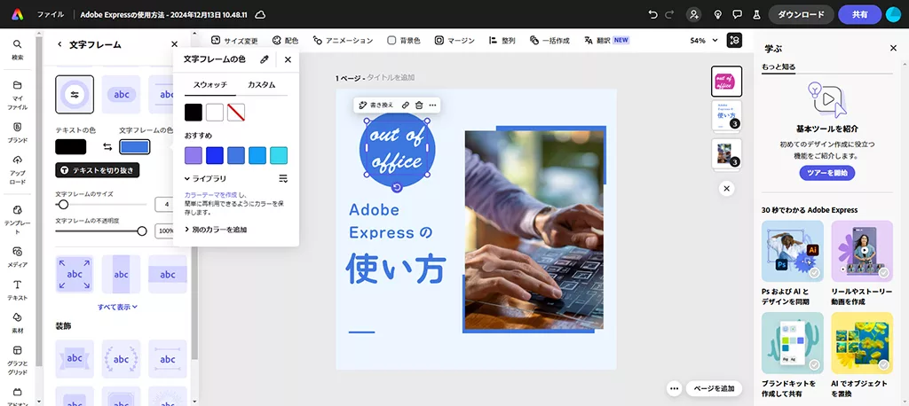909x406 pixels.
Task: Open the black テキストの色 swatch
Action: [71, 147]
